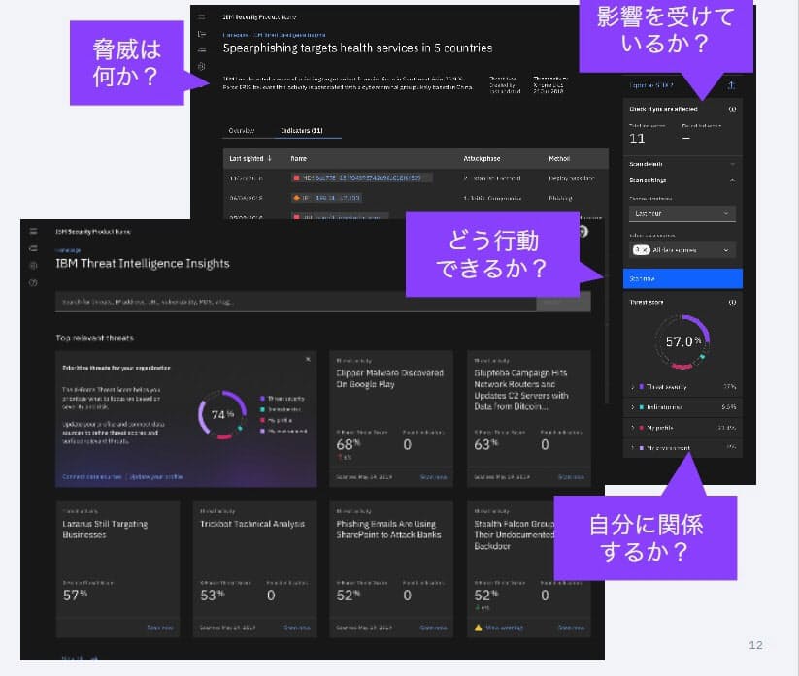This screenshot has width=799, height=676.
Task: Collapse the Scan settings section
Action: (732, 180)
